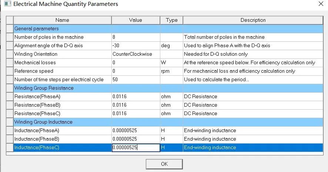This screenshot has width=328, height=172.
Task: Click the deg unit of alignment angle
Action: click(171, 46)
